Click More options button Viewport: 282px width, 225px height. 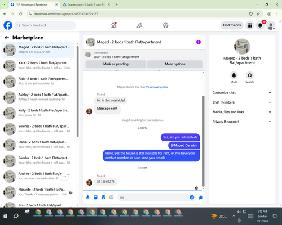click(175, 64)
